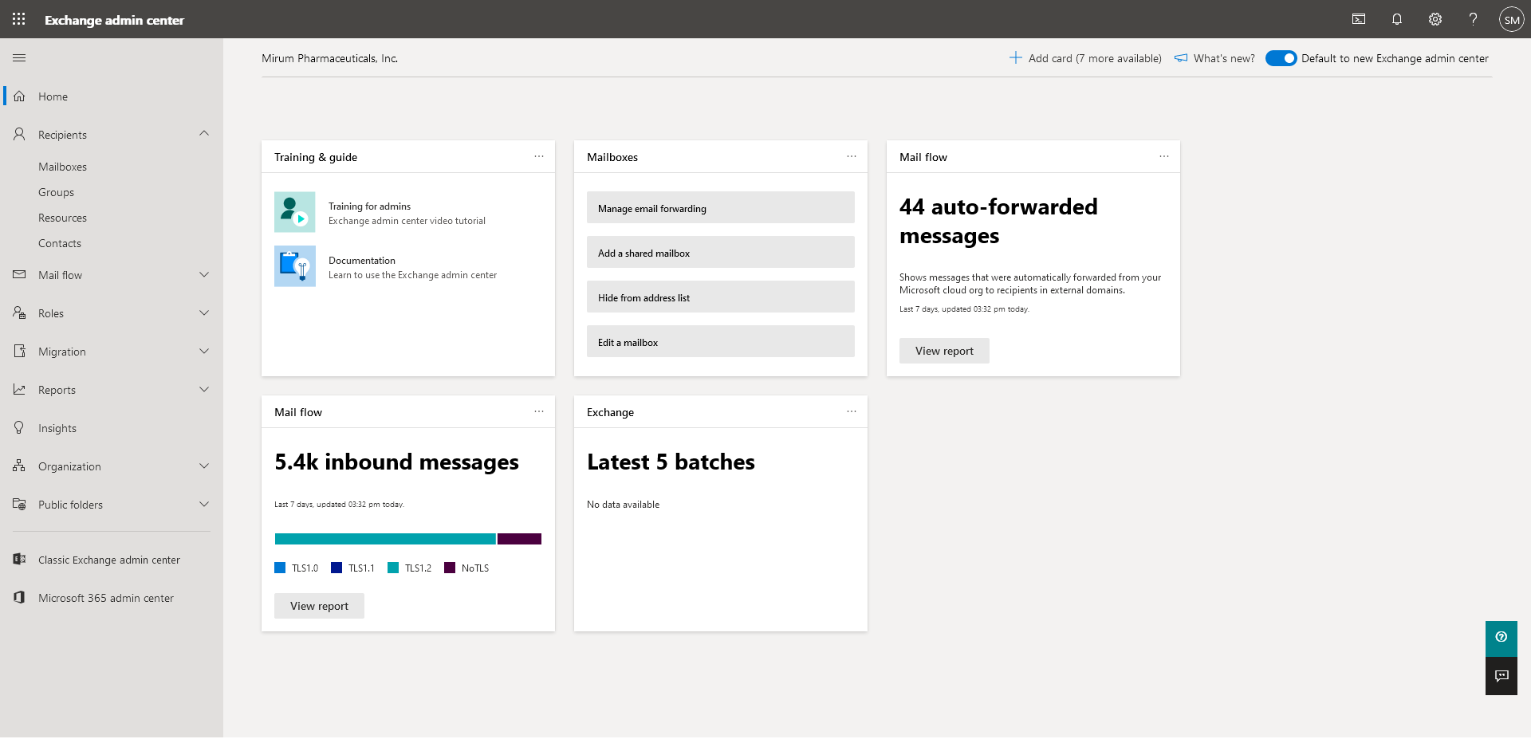
Task: Click Microsoft 365 admin center icon
Action: click(x=19, y=598)
